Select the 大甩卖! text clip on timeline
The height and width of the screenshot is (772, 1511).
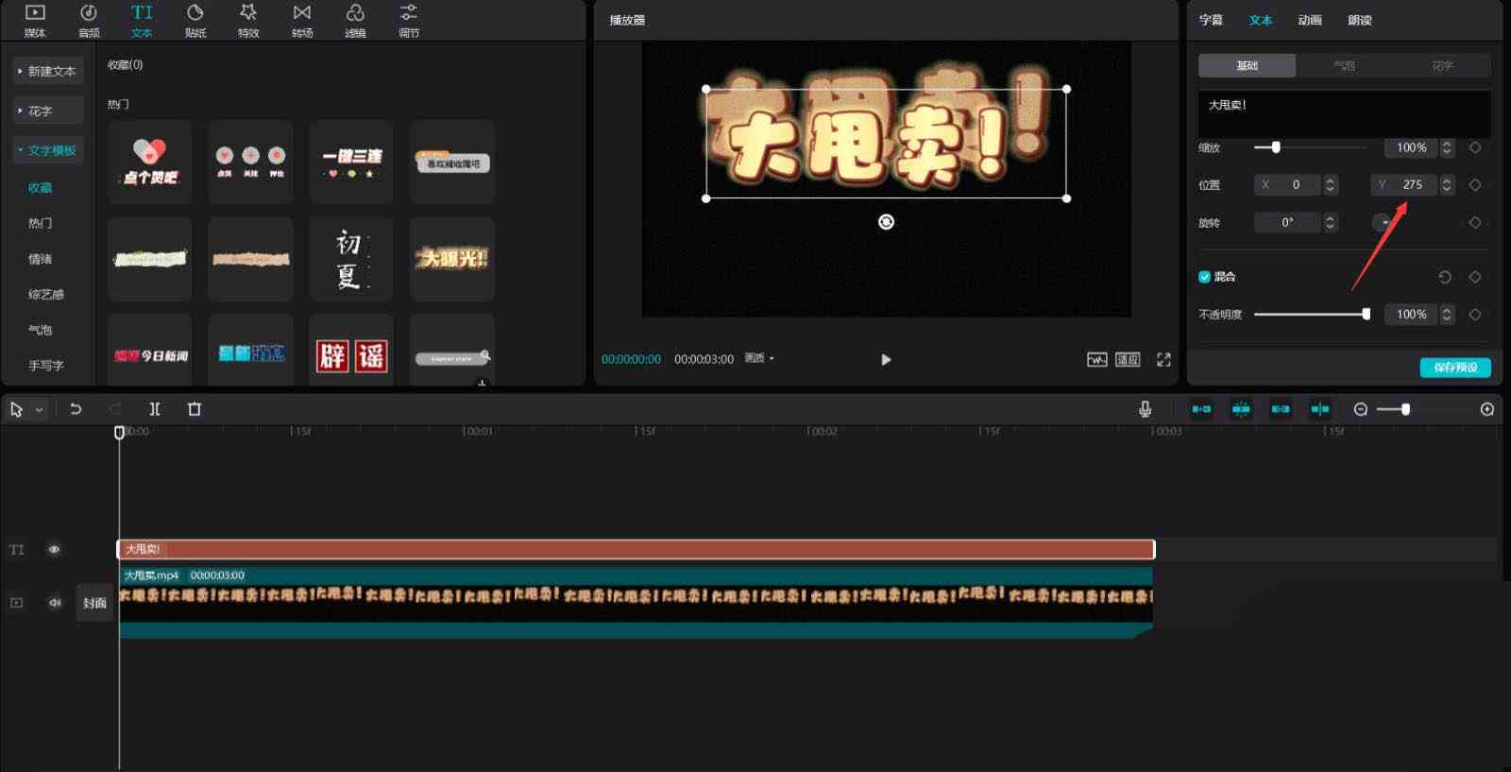636,549
